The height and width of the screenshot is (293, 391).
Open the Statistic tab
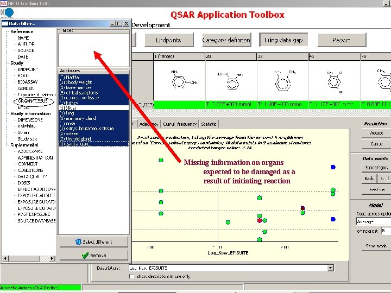(x=209, y=124)
